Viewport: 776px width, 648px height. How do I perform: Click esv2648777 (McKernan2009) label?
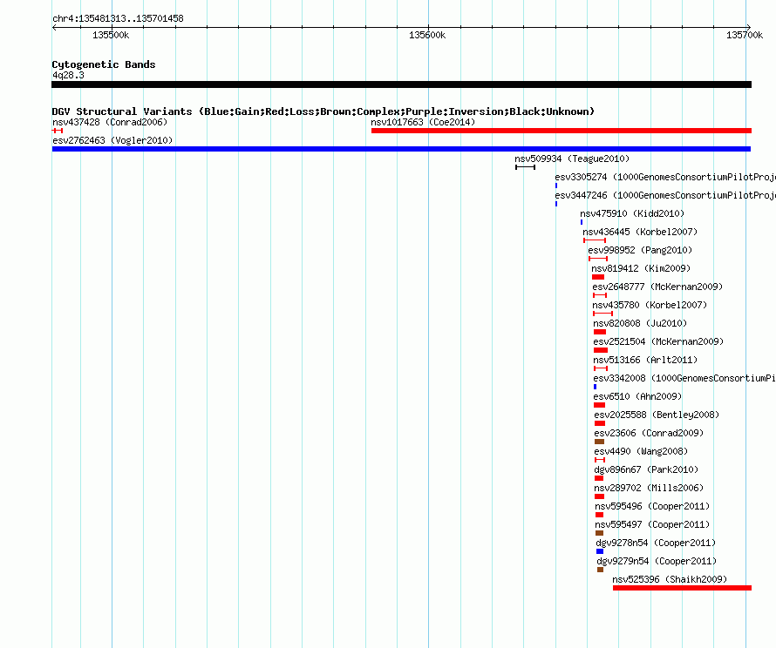coord(657,287)
